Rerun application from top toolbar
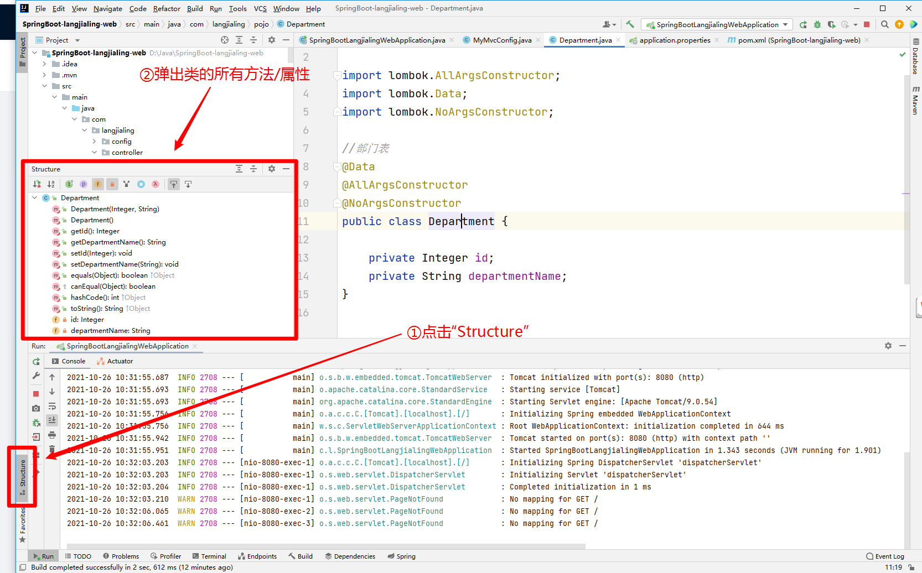This screenshot has height=573, width=922. click(x=803, y=24)
